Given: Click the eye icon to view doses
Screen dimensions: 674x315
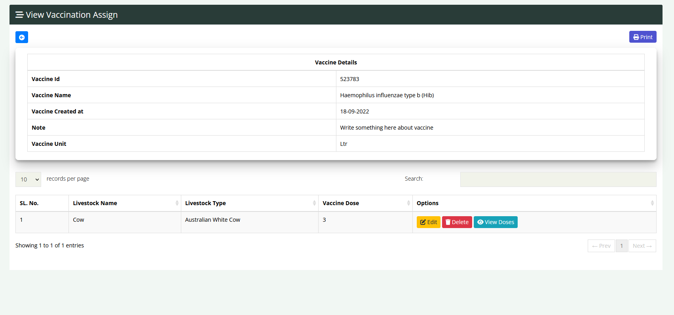Looking at the screenshot, I should [480, 222].
